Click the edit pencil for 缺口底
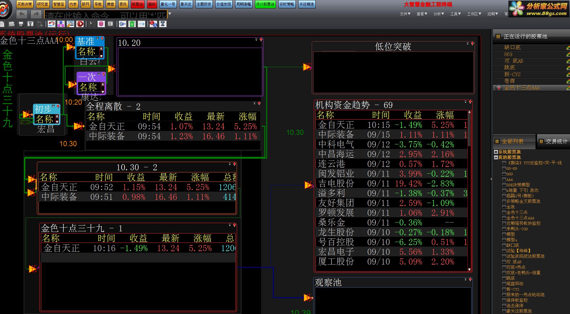Screen dimensions: 570x314 (568, 48)
